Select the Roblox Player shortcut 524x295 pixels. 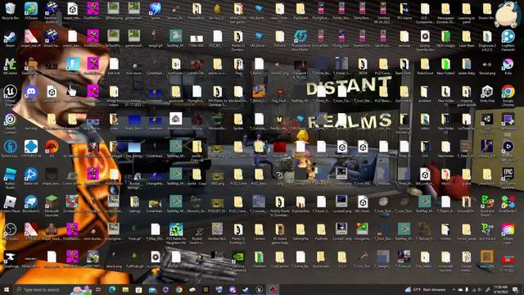coord(10,204)
